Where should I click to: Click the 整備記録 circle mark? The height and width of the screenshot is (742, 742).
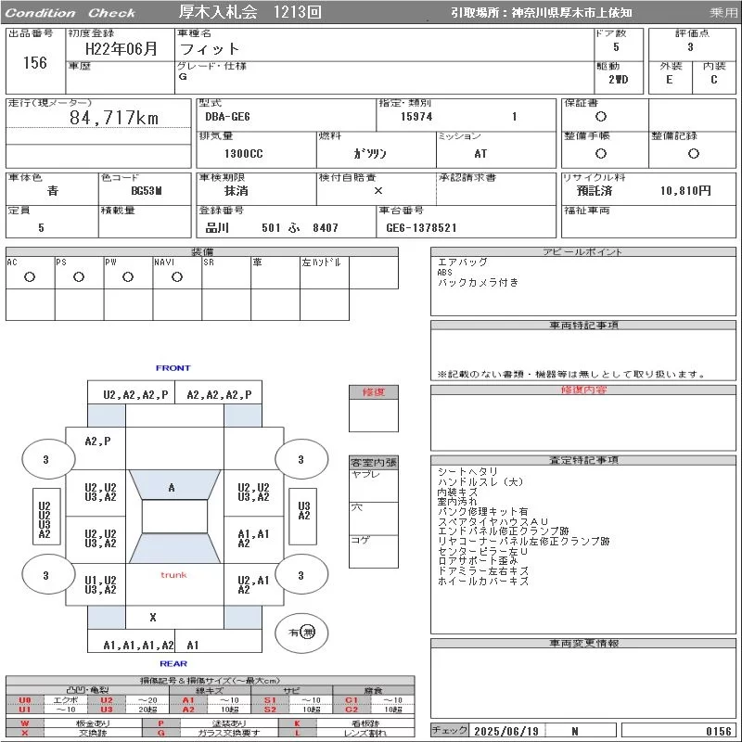pyautogui.click(x=693, y=153)
